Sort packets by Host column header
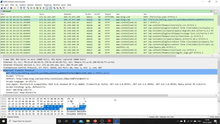This screenshot has width=220, height=124. pos(118,14)
